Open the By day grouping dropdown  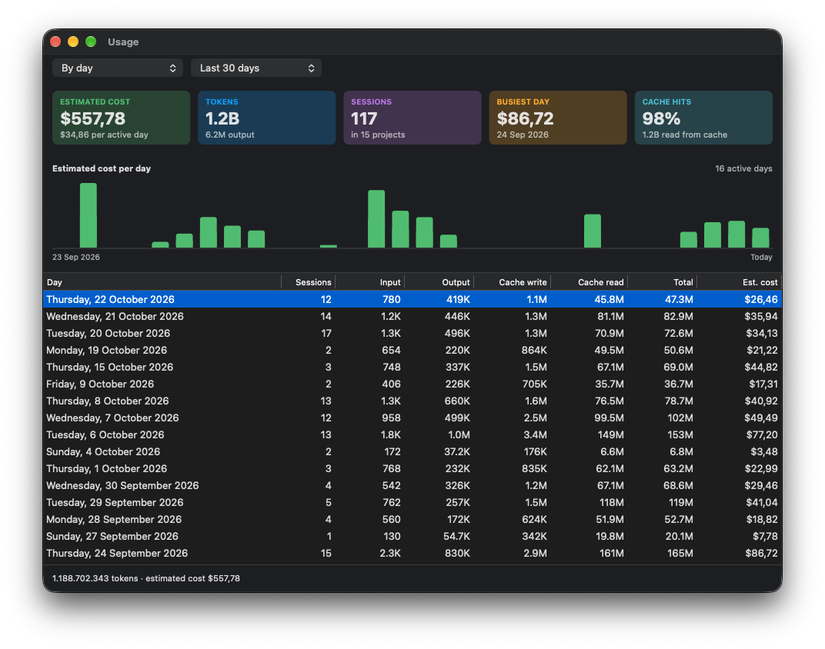pyautogui.click(x=117, y=68)
